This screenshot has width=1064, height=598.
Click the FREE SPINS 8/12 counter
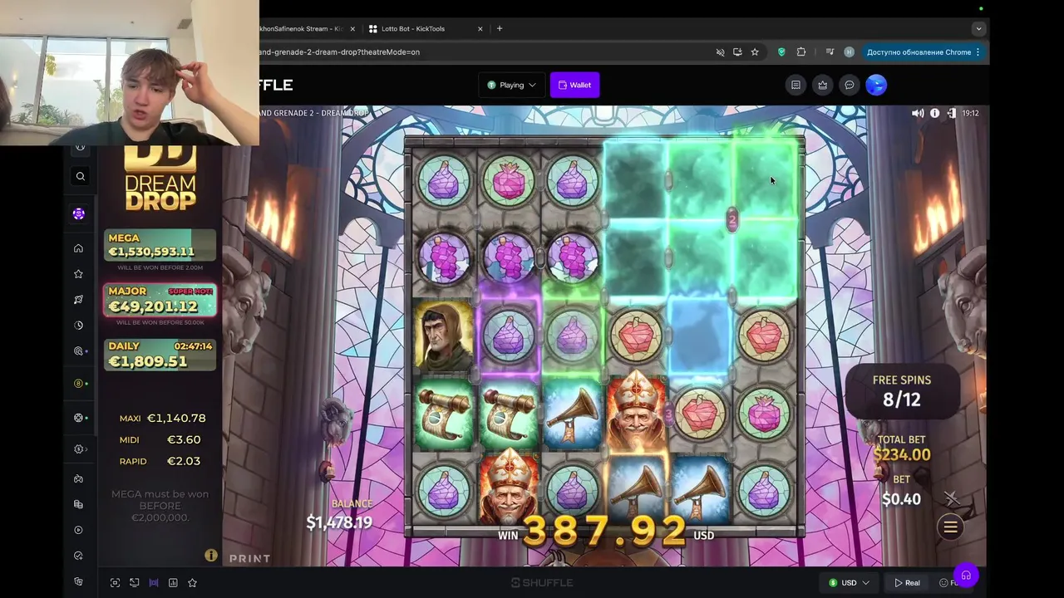902,390
